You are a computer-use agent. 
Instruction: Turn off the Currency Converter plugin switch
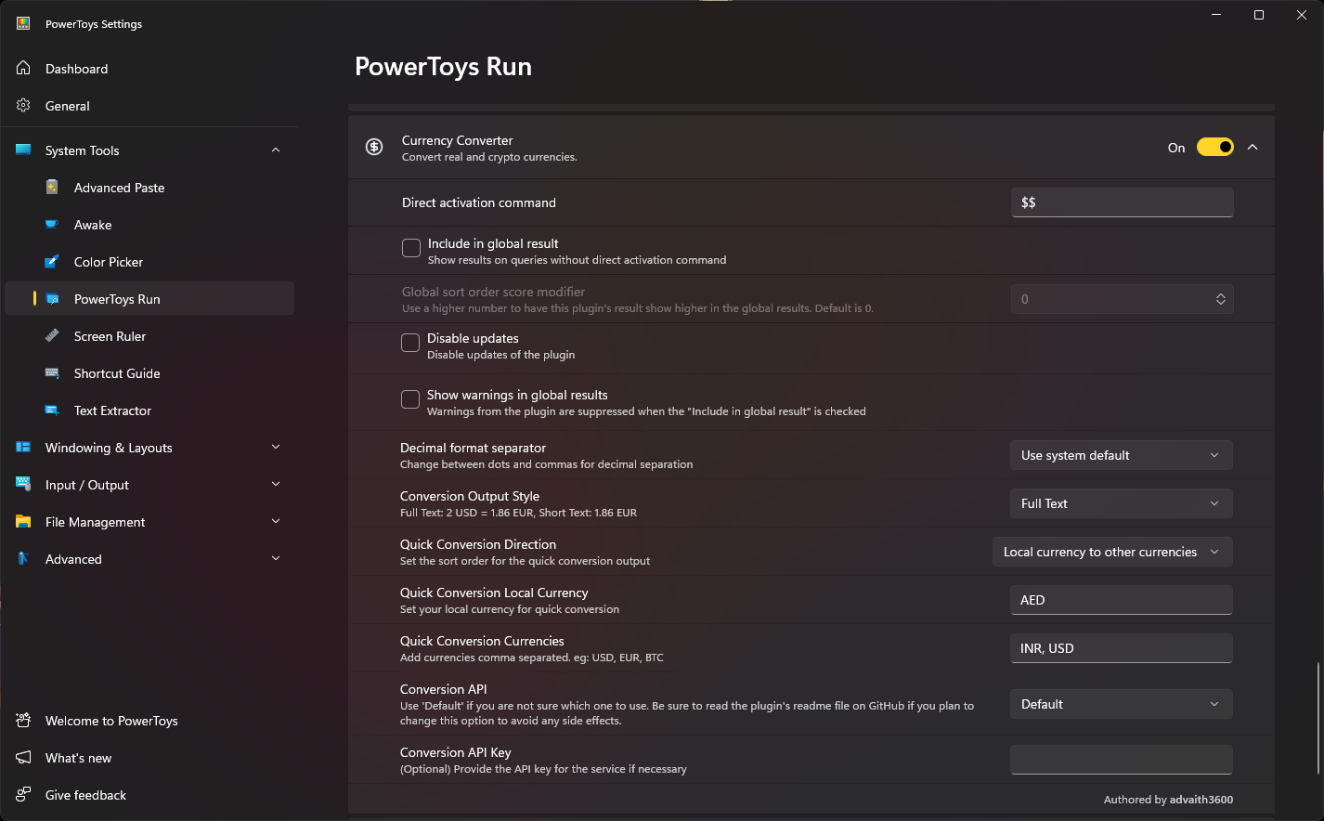point(1215,147)
